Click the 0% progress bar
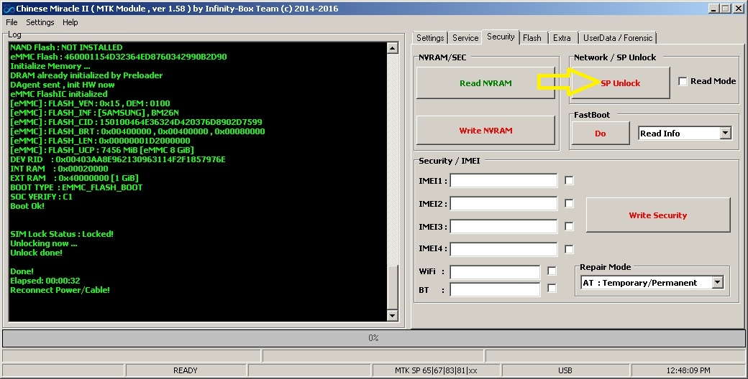This screenshot has height=379, width=748. coord(373,338)
